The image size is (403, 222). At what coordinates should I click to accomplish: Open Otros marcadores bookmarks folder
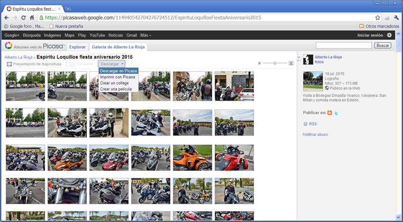[379, 26]
